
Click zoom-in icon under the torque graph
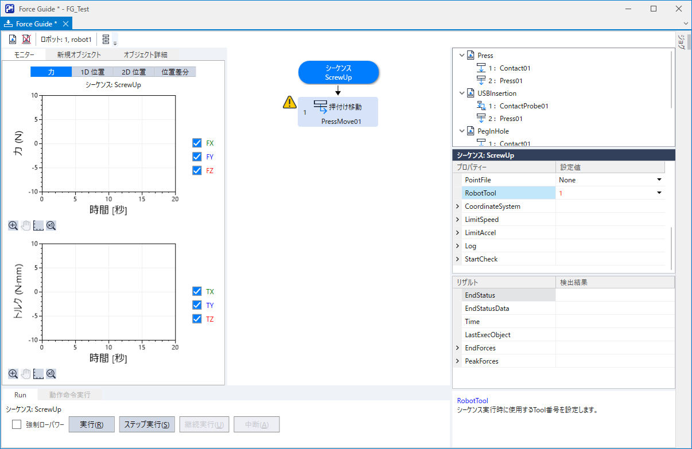[x=13, y=374]
